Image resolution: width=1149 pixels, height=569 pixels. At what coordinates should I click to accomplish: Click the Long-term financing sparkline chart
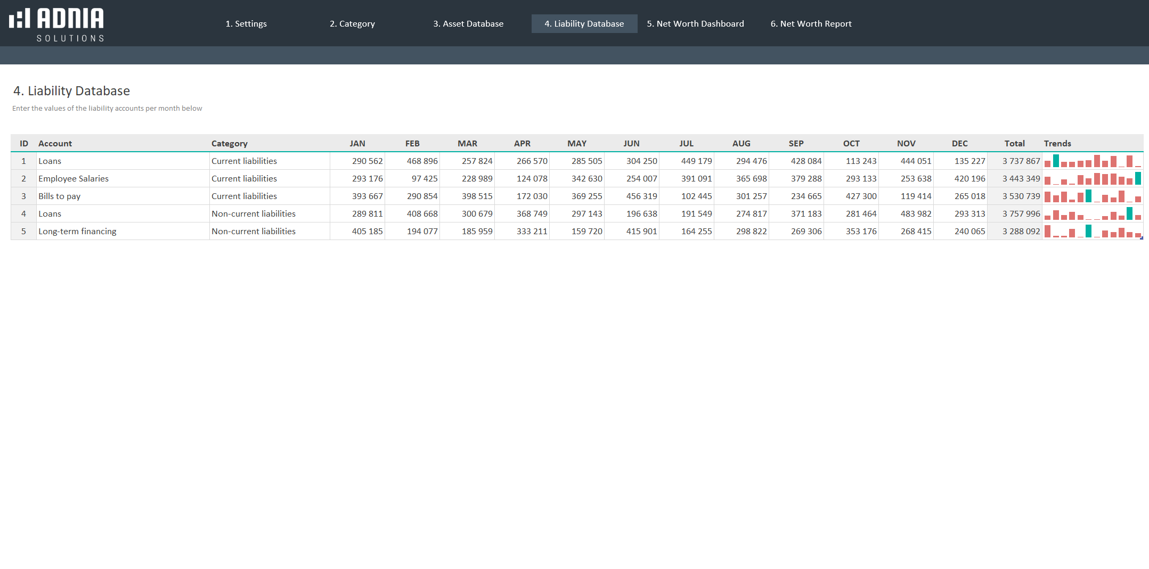(1092, 232)
